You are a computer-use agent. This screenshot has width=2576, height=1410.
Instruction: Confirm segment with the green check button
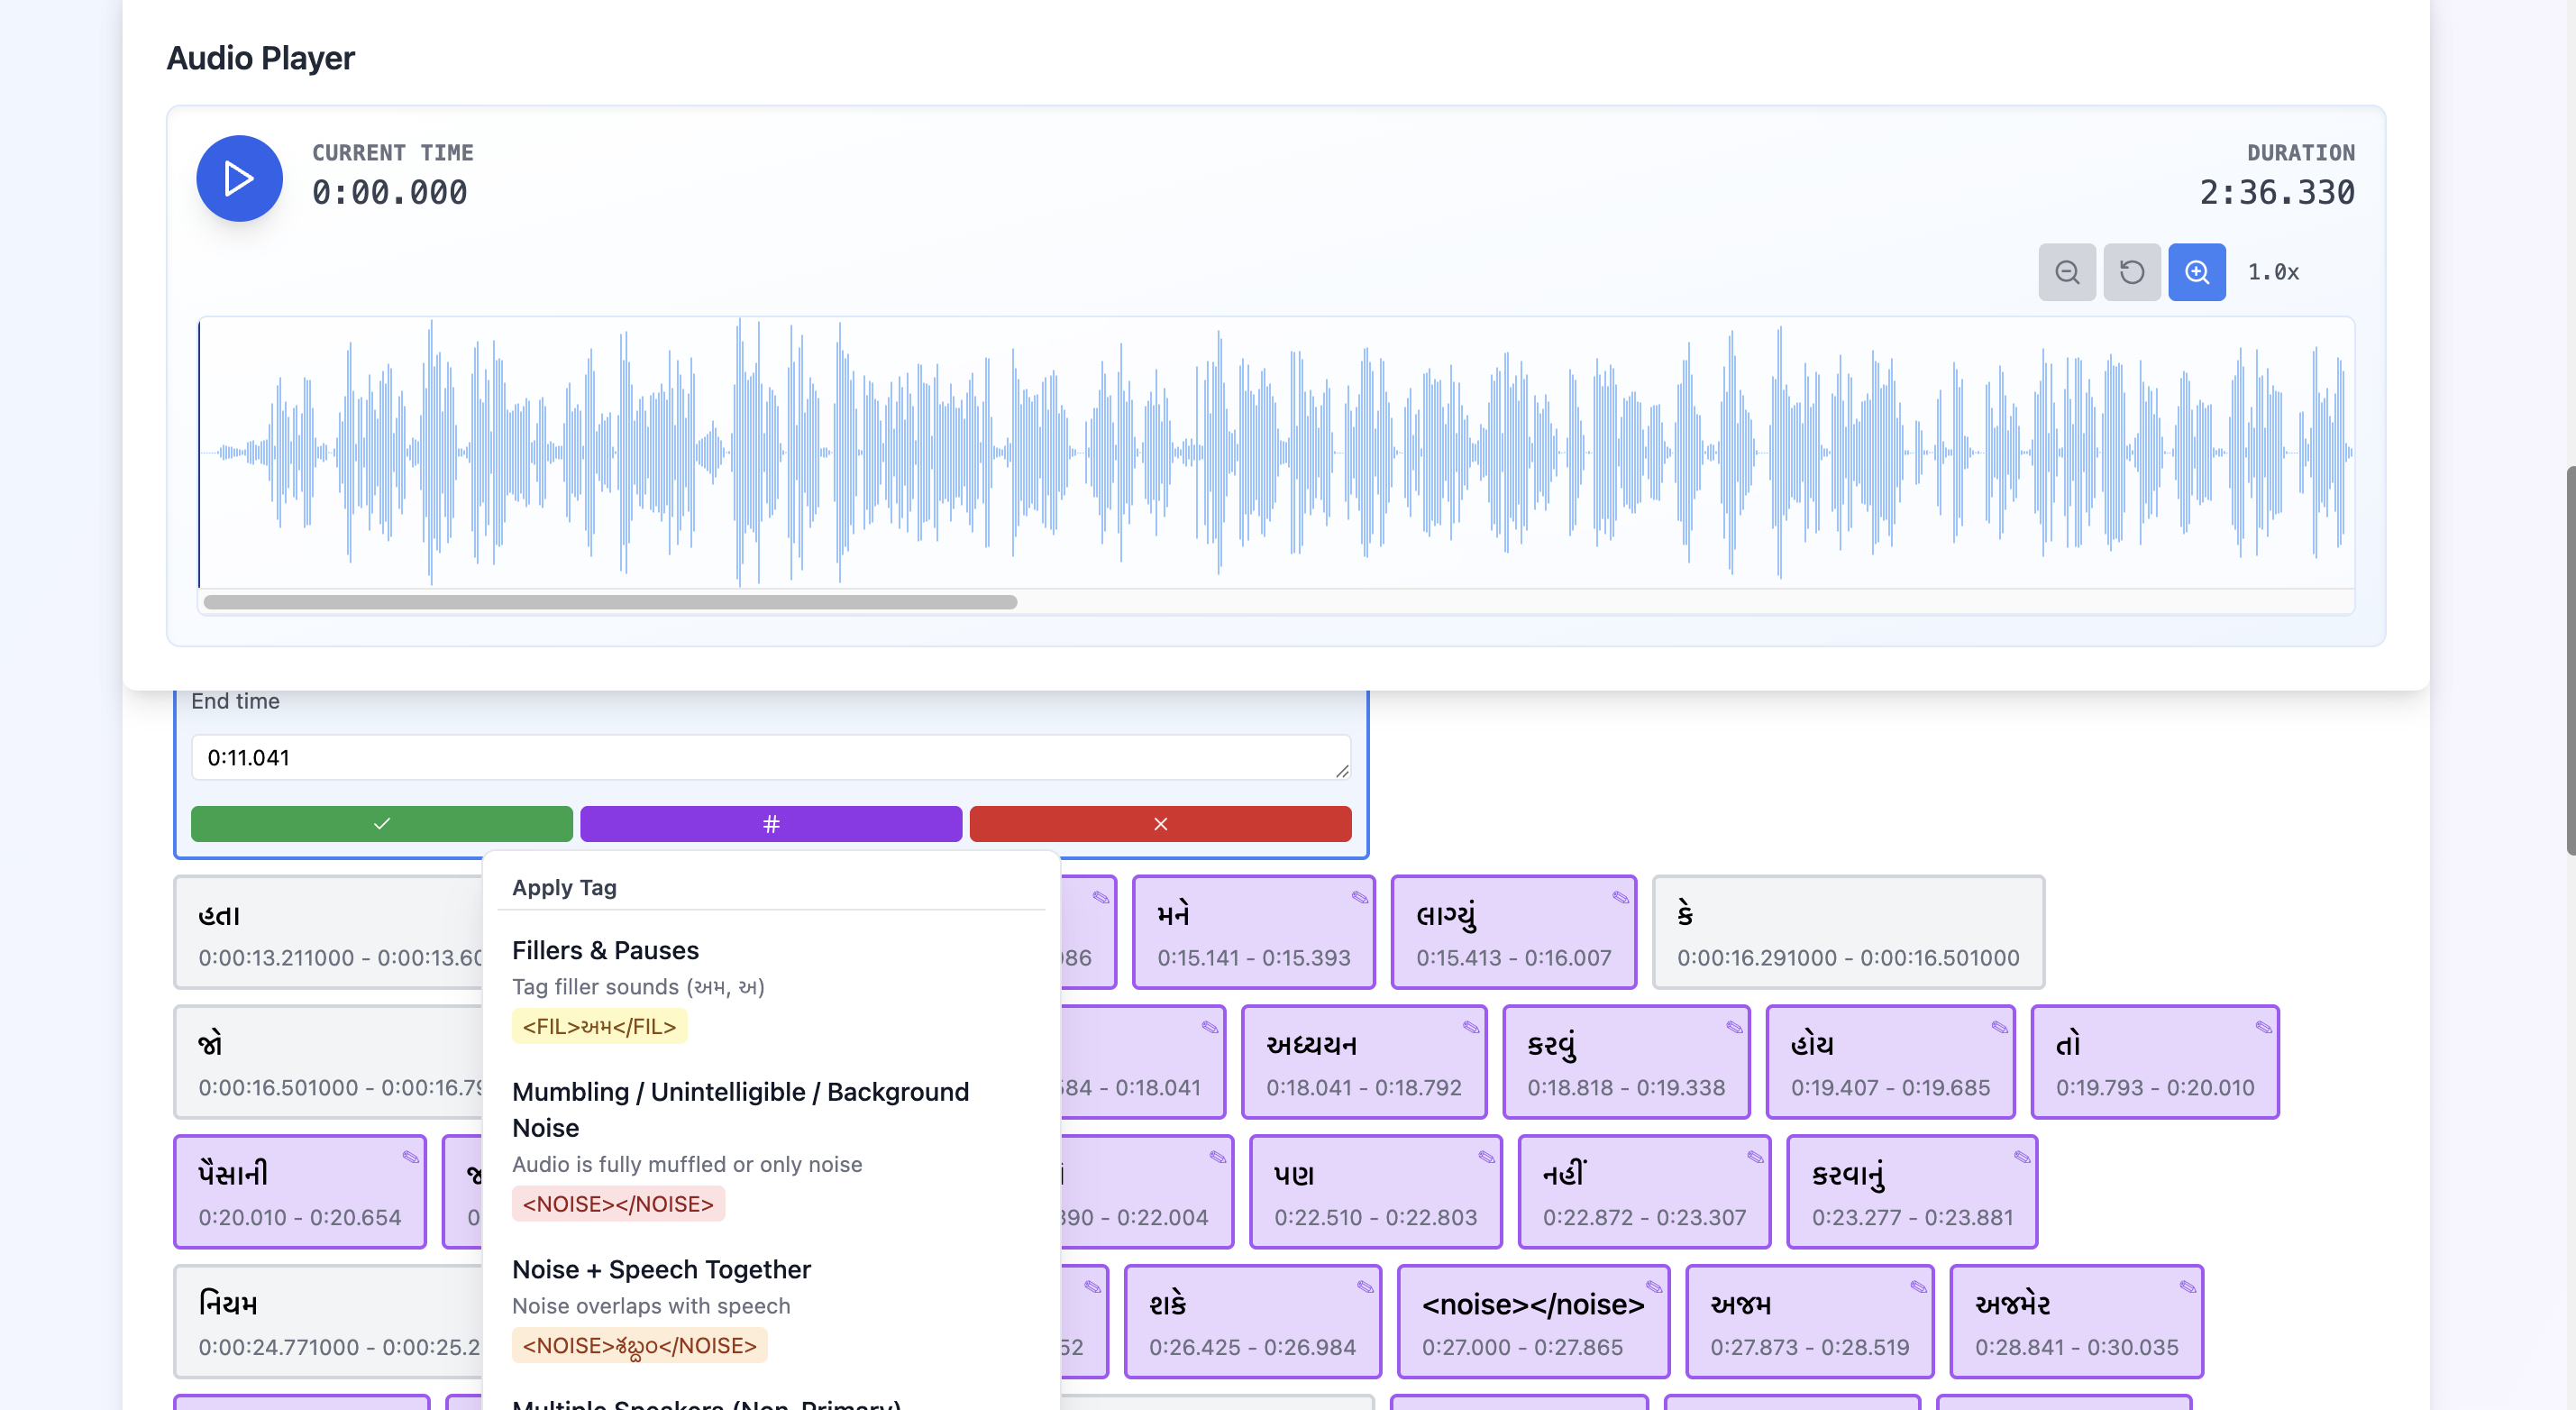[381, 823]
